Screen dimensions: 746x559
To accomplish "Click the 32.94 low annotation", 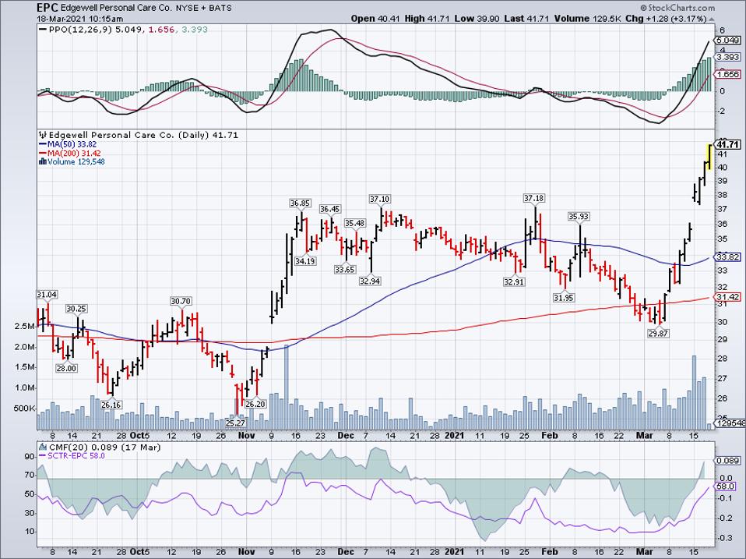I will click(x=370, y=281).
